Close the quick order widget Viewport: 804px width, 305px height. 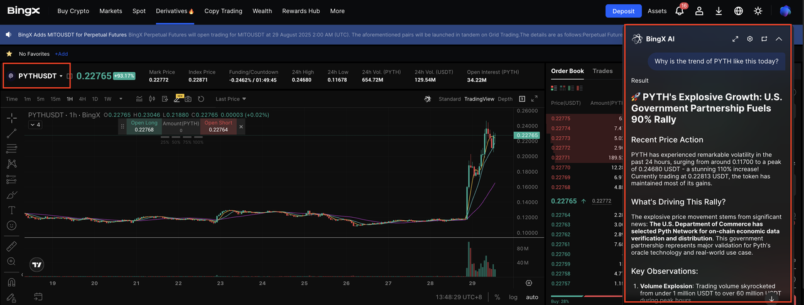pyautogui.click(x=241, y=126)
